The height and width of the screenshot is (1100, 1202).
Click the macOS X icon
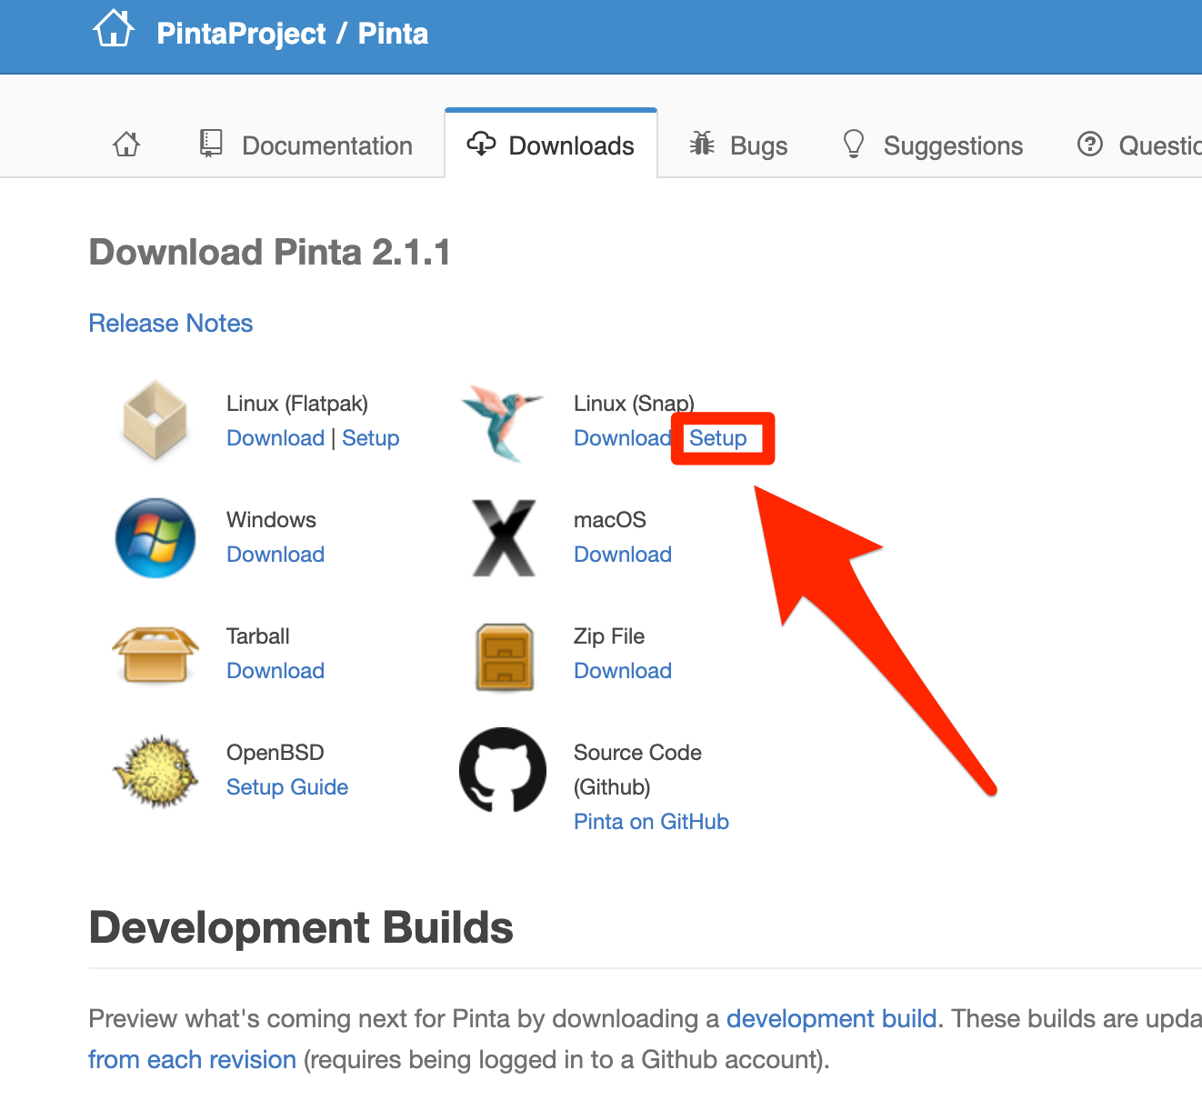click(x=504, y=537)
